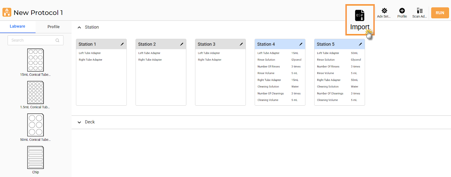Switch to the Profile tab
This screenshot has height=177, width=451.
click(x=53, y=27)
